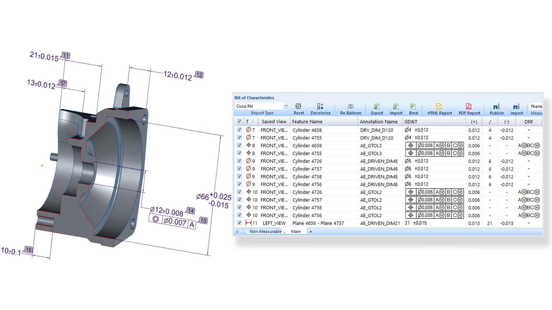Click the Publish icon

point(496,107)
